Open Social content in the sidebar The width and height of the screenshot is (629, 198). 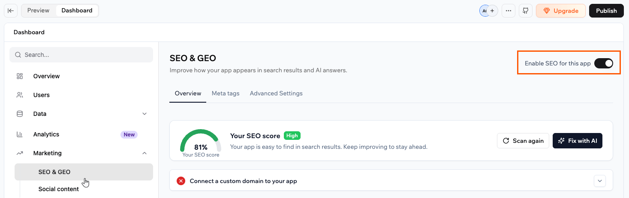[59, 189]
